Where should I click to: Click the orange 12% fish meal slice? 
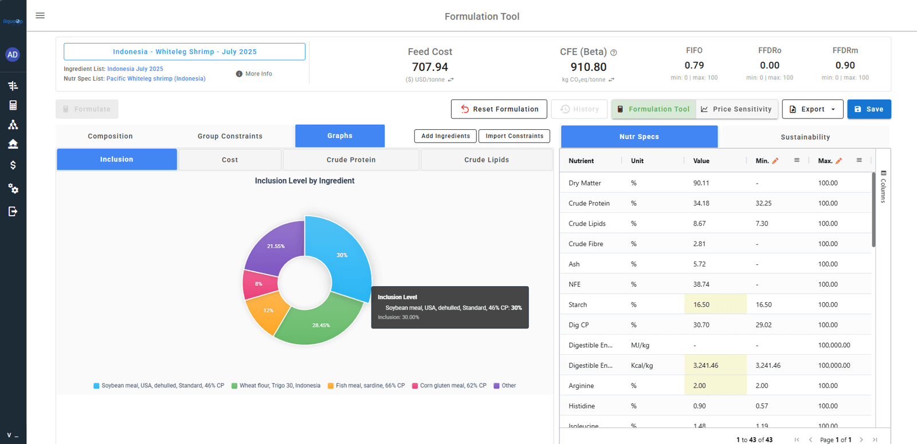click(267, 311)
